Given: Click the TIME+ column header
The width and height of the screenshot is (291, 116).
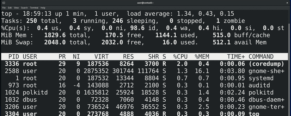Looking at the screenshot, I should click(x=236, y=57).
